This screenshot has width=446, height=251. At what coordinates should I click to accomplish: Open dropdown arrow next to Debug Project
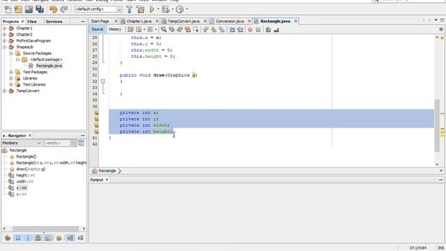click(172, 9)
